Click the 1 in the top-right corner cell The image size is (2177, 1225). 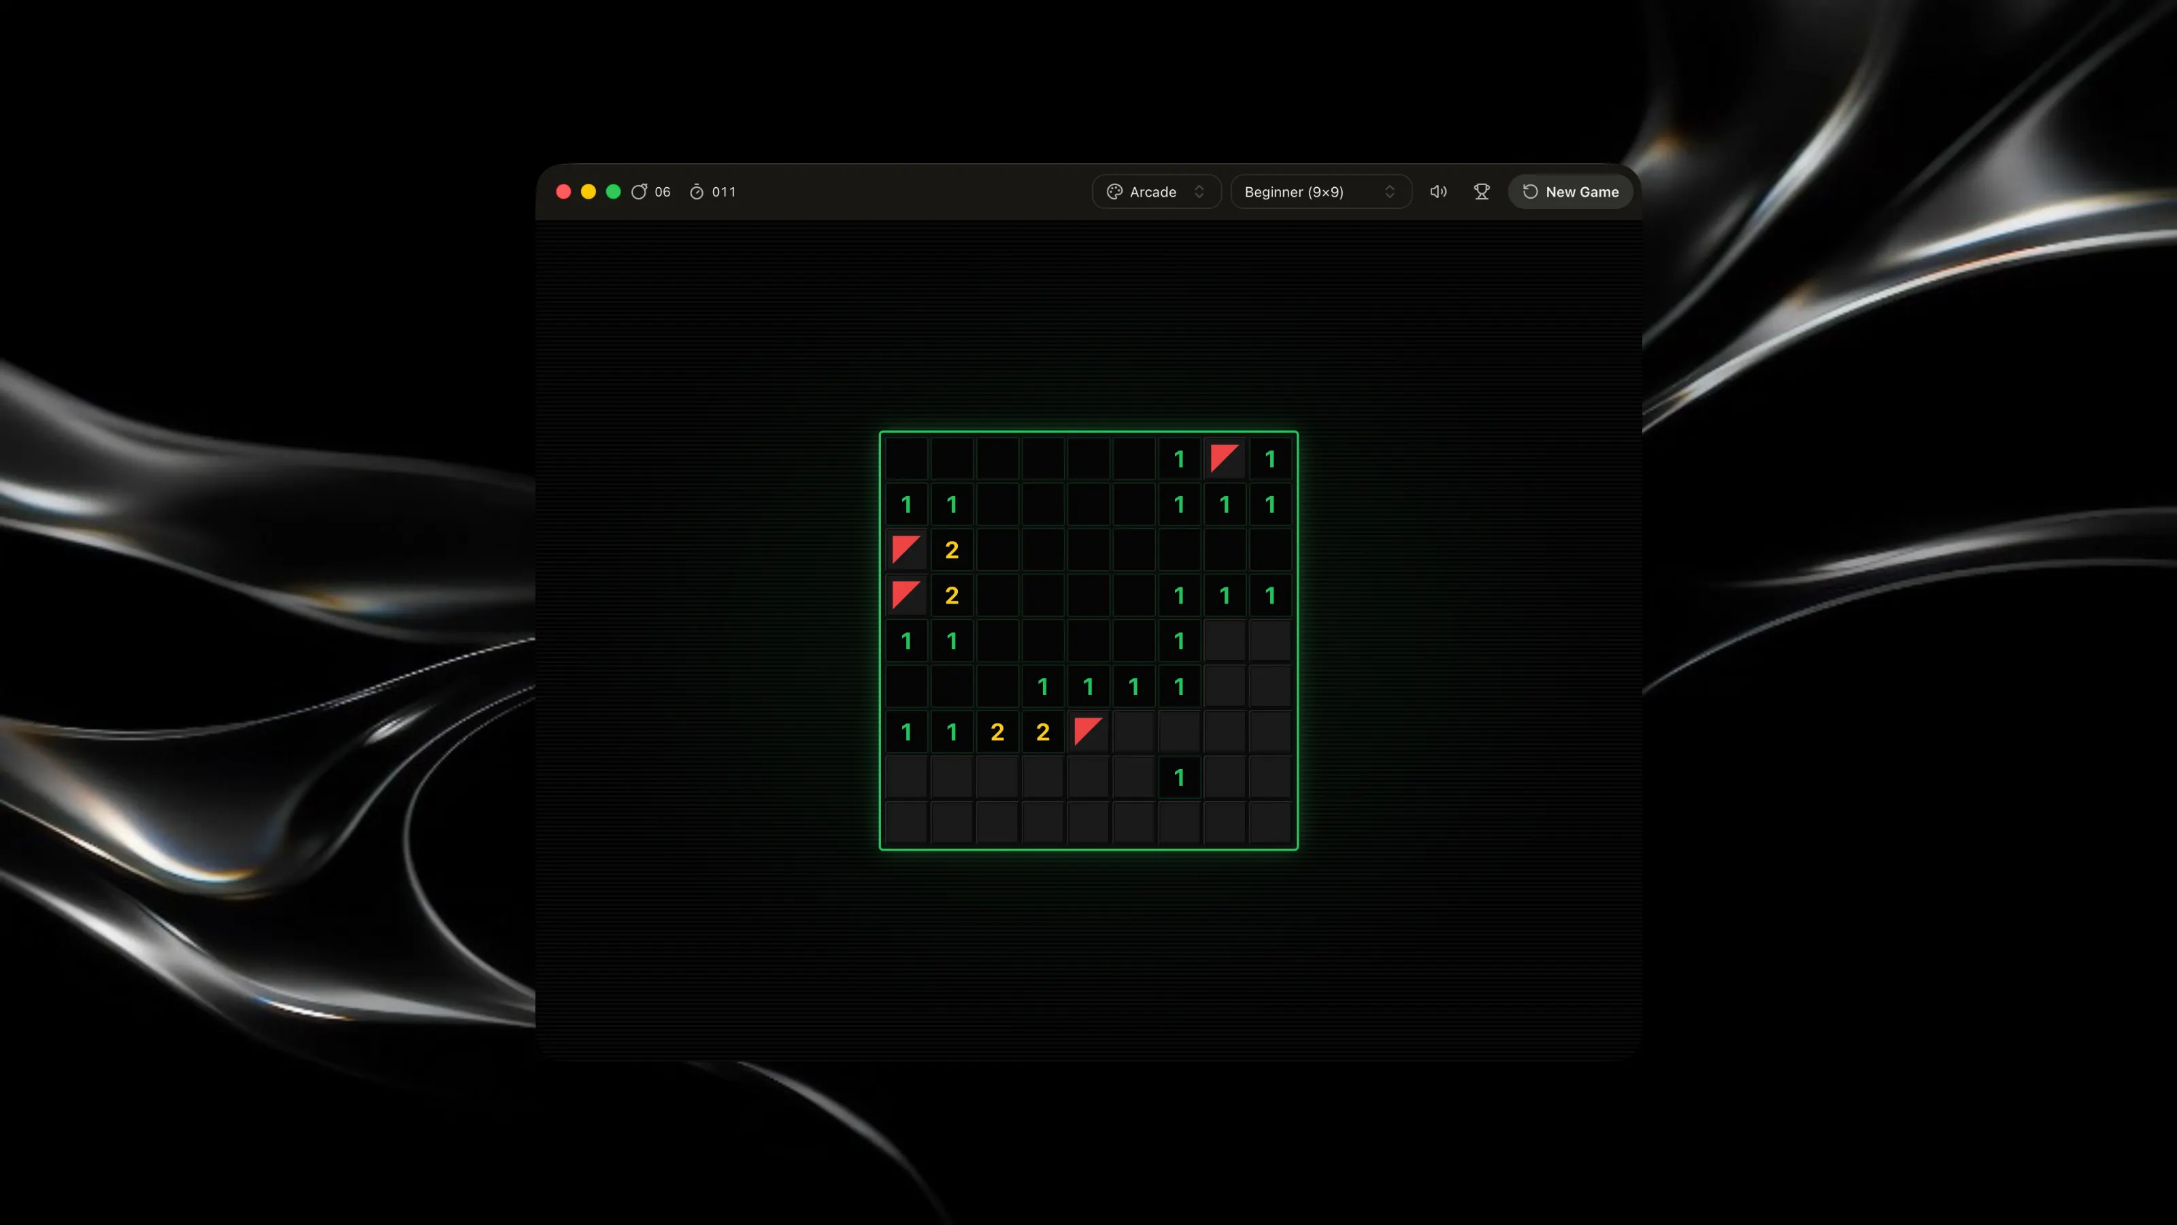[1270, 459]
